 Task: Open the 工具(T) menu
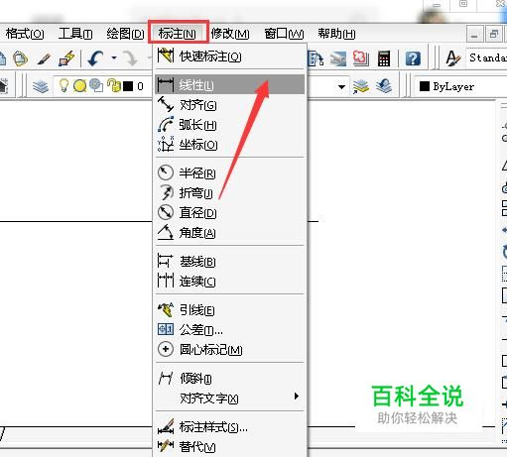pos(75,34)
